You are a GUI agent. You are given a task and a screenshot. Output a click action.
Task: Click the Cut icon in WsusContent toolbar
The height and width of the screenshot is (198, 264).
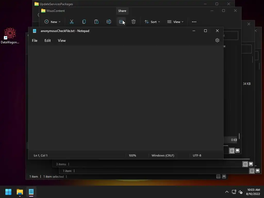coord(72,22)
